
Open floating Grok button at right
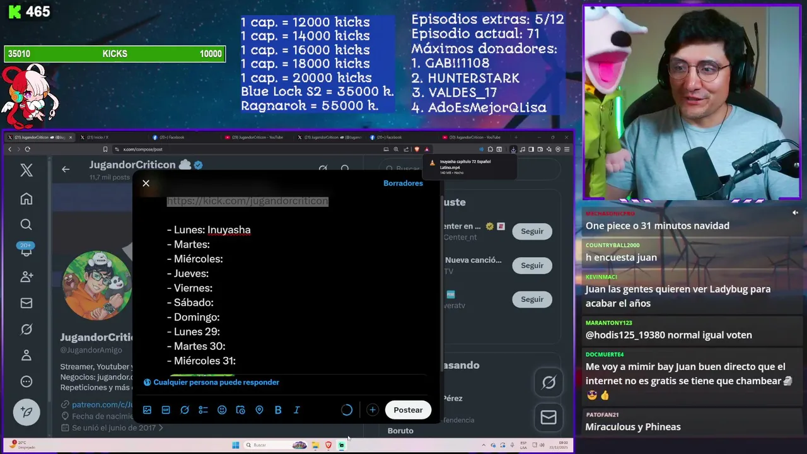coord(549,382)
